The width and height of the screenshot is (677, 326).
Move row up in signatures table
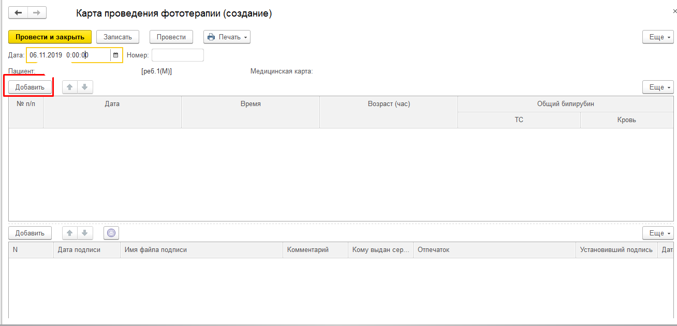coord(70,233)
